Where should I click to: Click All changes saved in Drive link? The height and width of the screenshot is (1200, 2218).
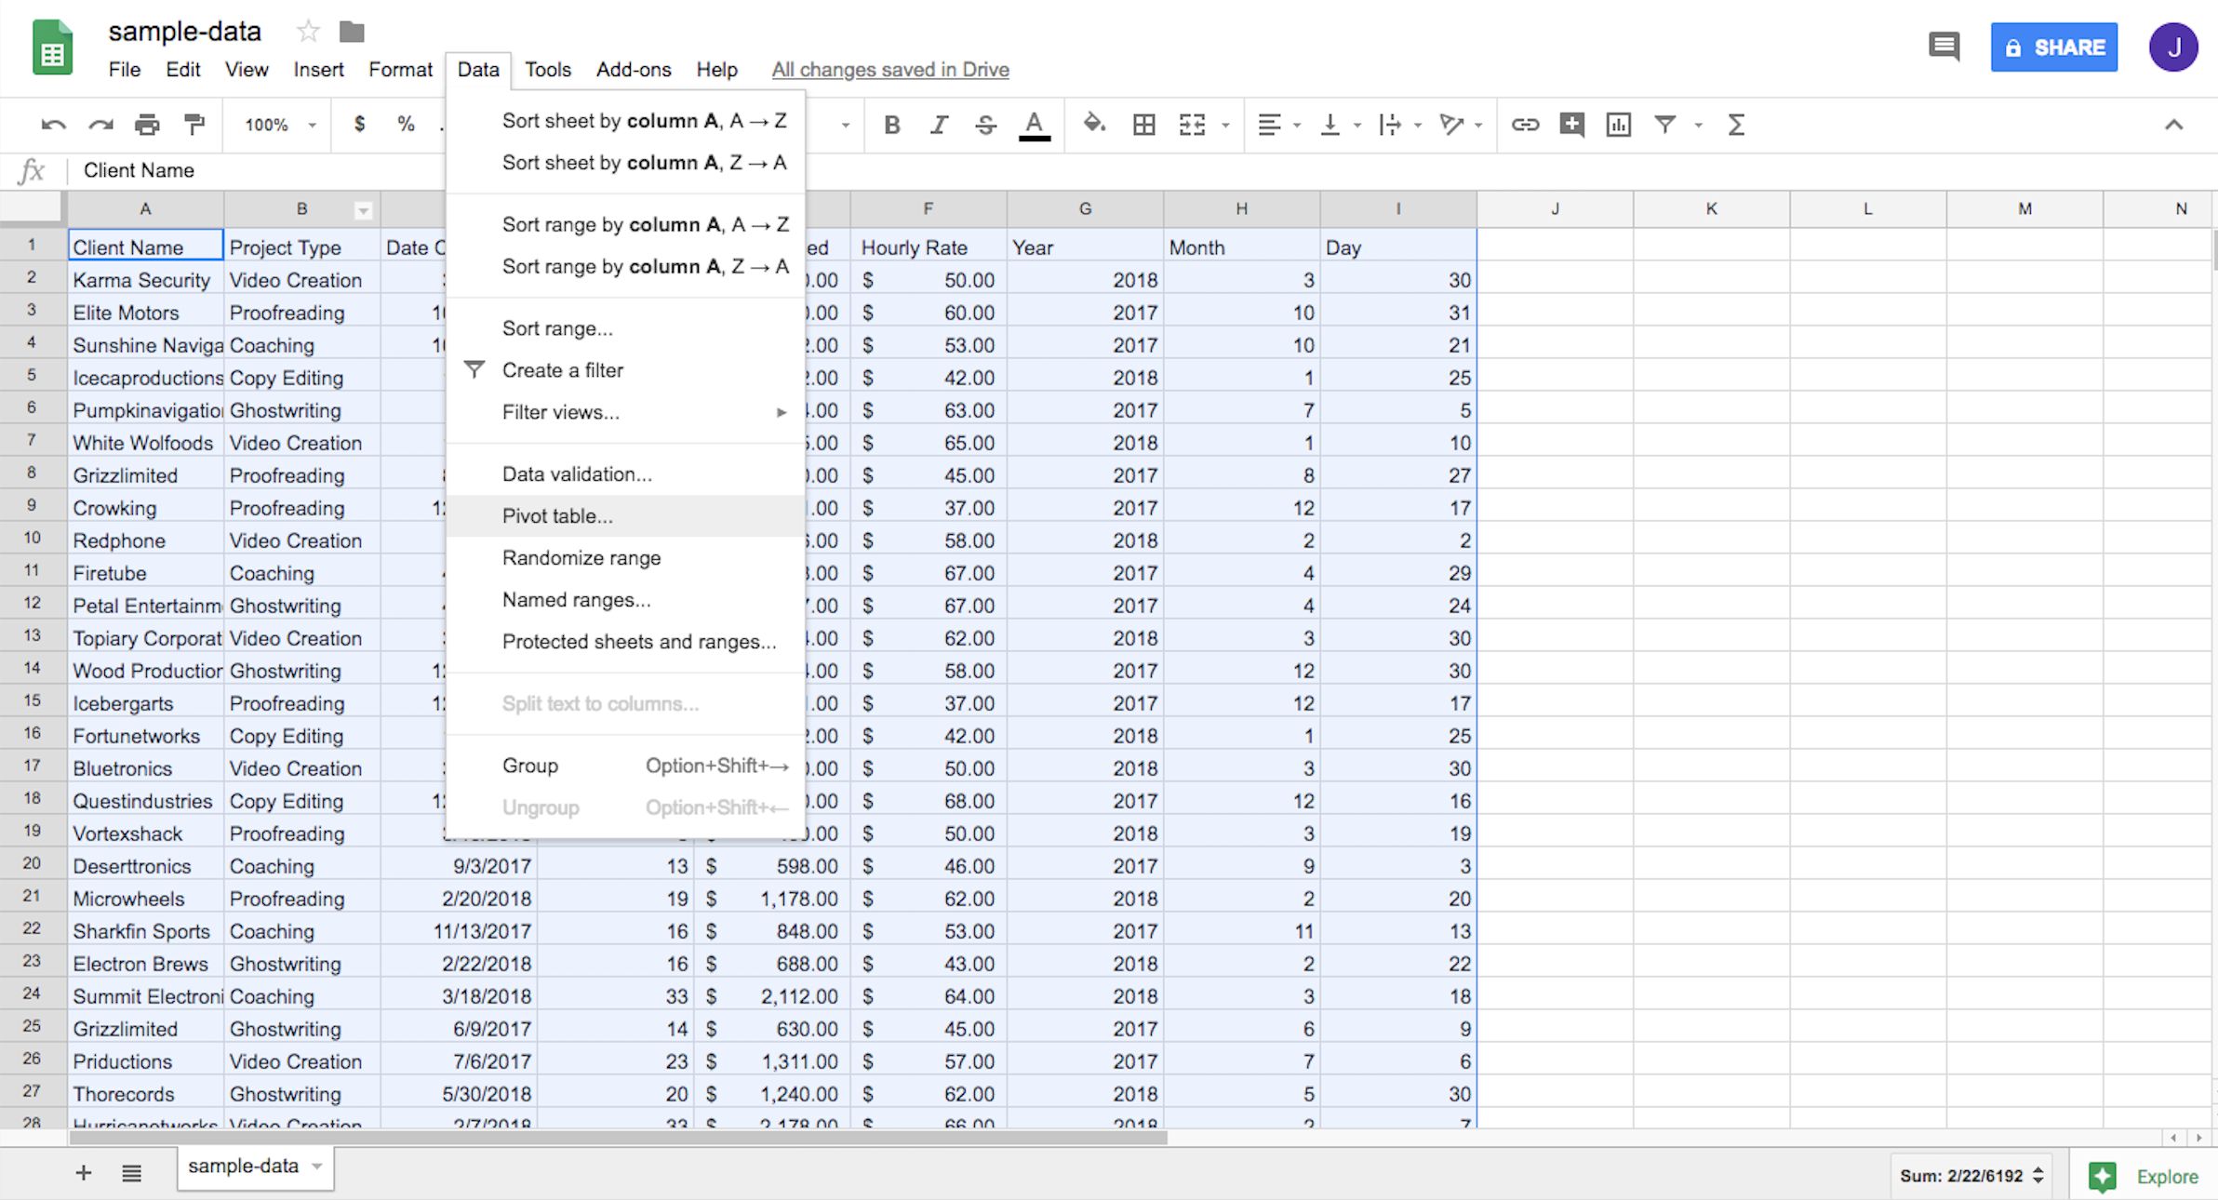(x=889, y=70)
